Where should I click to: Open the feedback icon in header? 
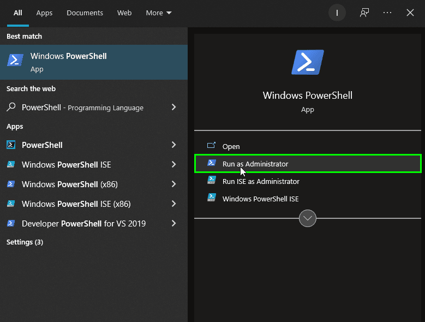click(x=364, y=13)
